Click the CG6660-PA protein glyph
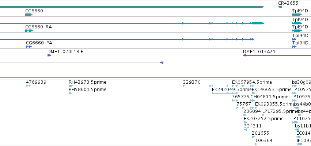311x146 pixels. pyautogui.click(x=29, y=47)
